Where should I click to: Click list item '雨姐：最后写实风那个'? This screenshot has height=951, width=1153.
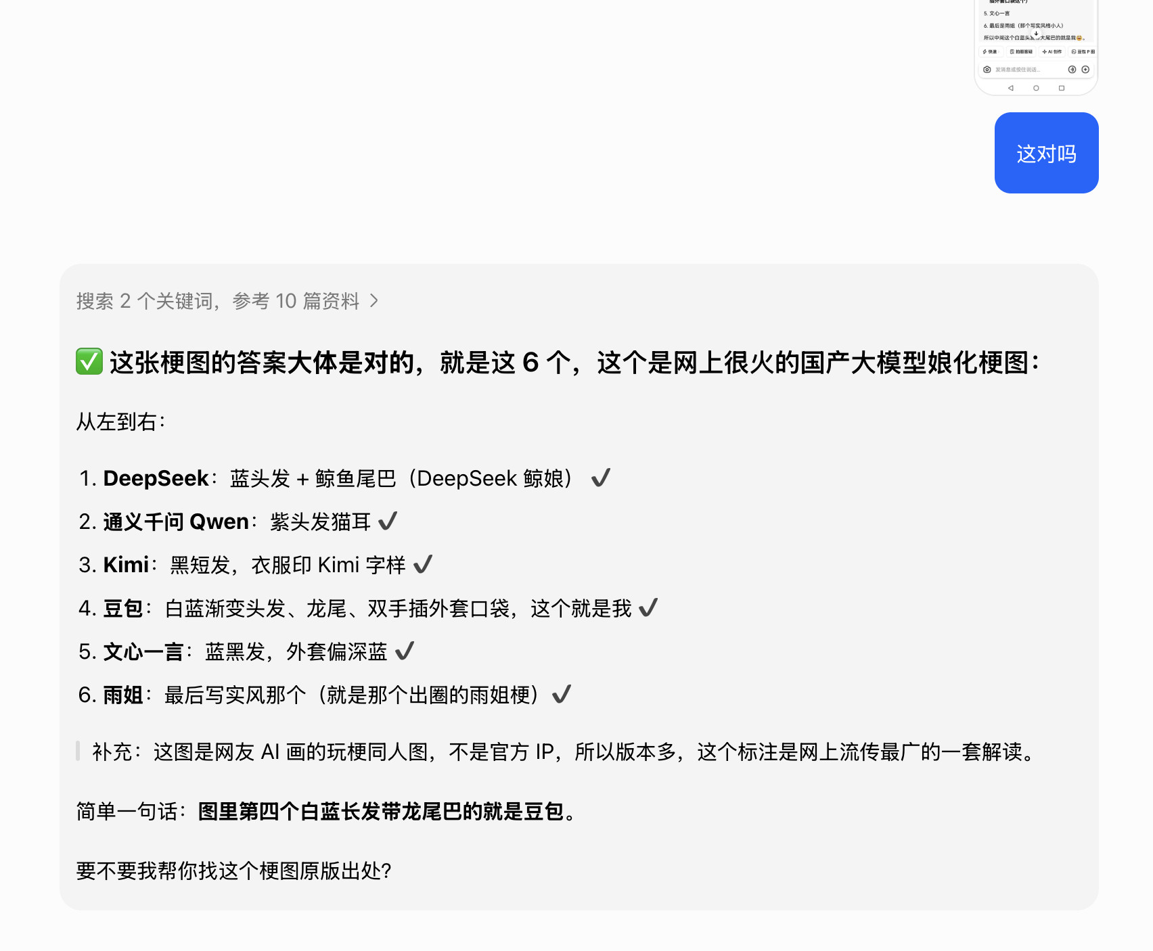pos(325,695)
